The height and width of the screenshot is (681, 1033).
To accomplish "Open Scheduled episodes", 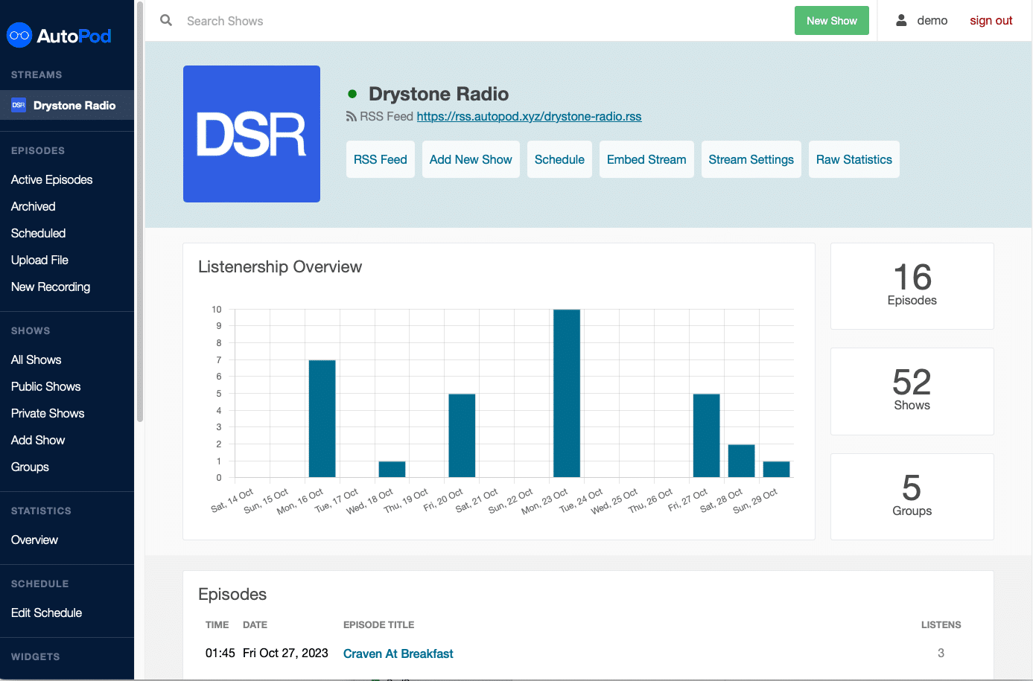I will coord(39,234).
